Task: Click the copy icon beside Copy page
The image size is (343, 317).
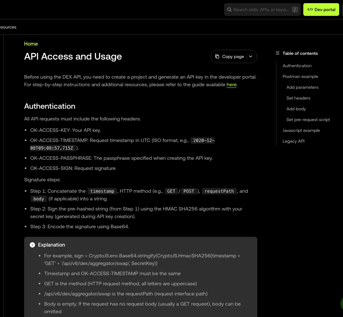Action: (217, 56)
